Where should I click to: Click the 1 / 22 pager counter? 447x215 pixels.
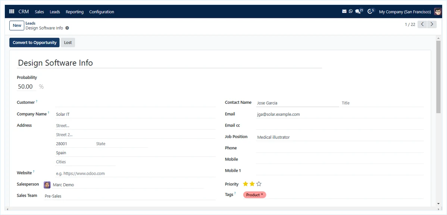point(410,25)
